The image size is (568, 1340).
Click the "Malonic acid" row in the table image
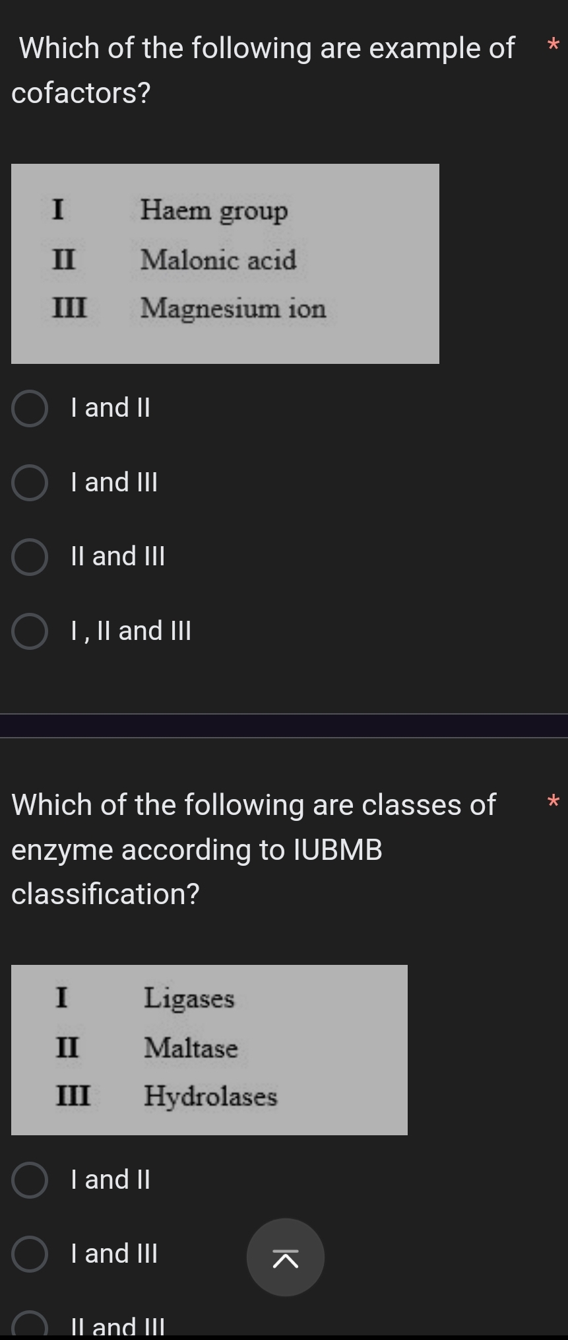coord(218,260)
